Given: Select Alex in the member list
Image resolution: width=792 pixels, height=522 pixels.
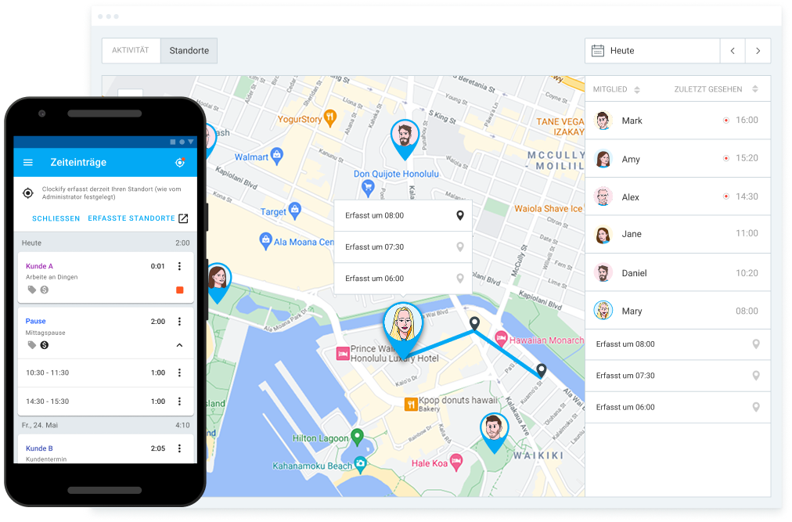Looking at the screenshot, I should 678,196.
